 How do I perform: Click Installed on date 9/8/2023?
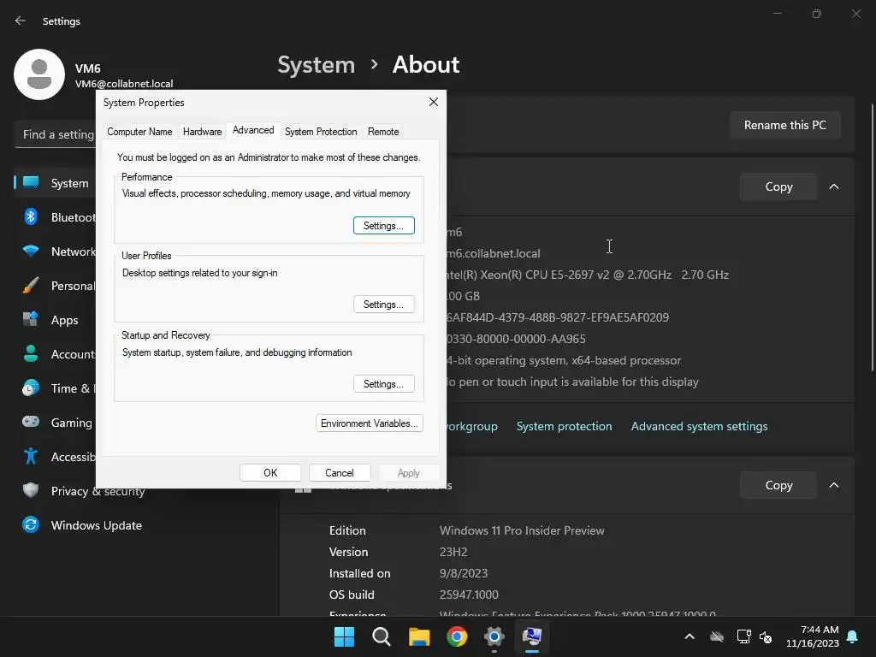463,573
